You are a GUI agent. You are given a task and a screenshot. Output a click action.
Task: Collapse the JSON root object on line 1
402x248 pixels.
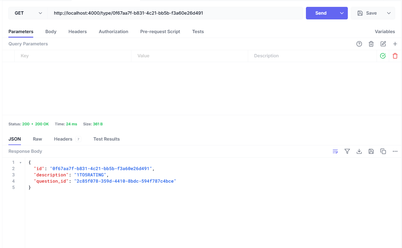[x=20, y=163]
